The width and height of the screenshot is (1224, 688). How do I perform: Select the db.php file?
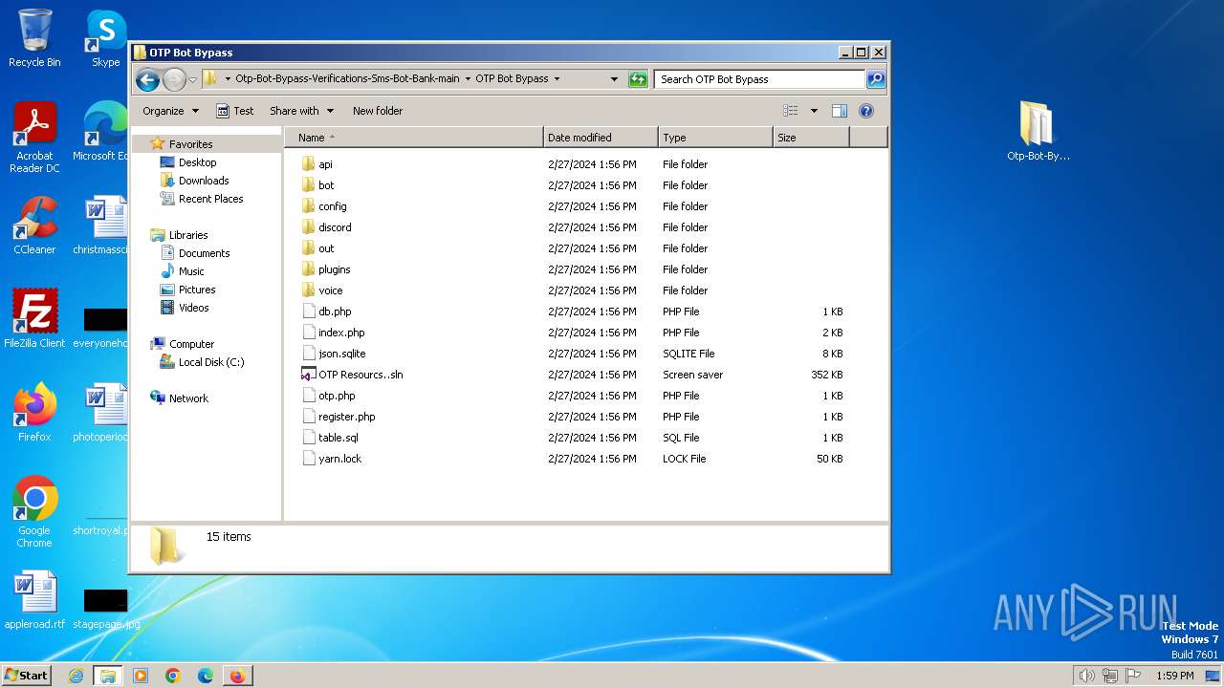(x=335, y=312)
